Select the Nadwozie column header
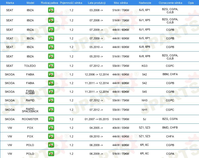 pyautogui.click(x=145, y=3)
